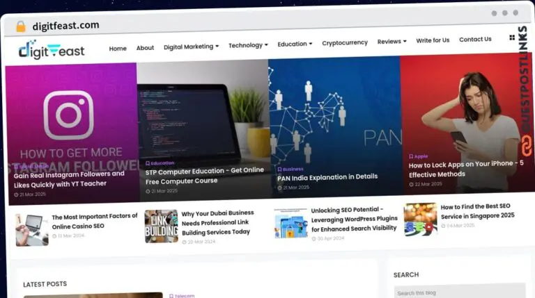Screen dimensions: 535x298
Task: Open the Contact Us page
Action: click(475, 39)
